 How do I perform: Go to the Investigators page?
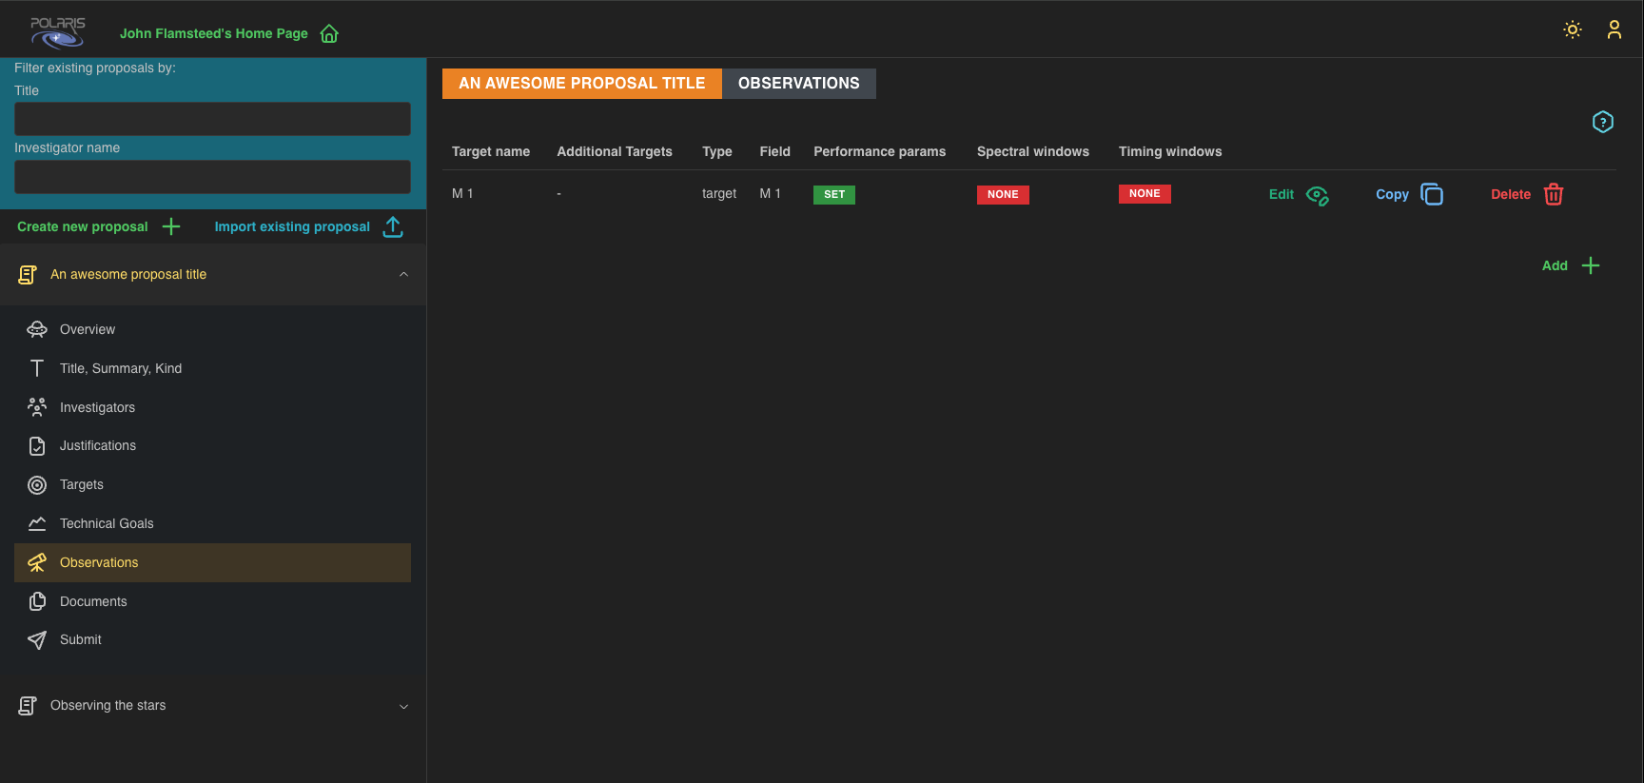(97, 408)
